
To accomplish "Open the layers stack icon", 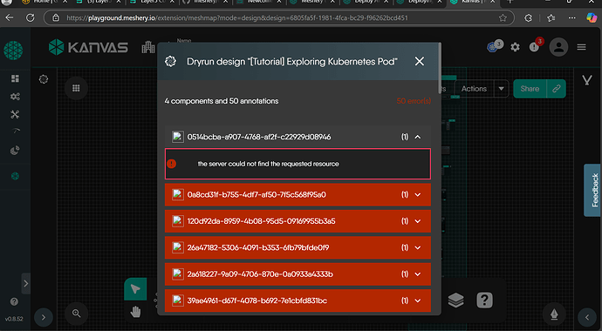I will pyautogui.click(x=455, y=301).
